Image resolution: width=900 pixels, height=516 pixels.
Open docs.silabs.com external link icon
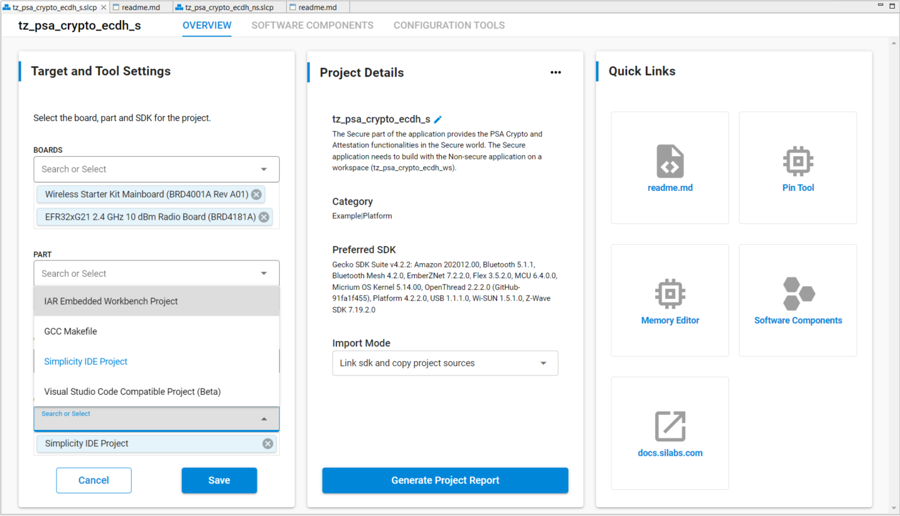point(670,426)
